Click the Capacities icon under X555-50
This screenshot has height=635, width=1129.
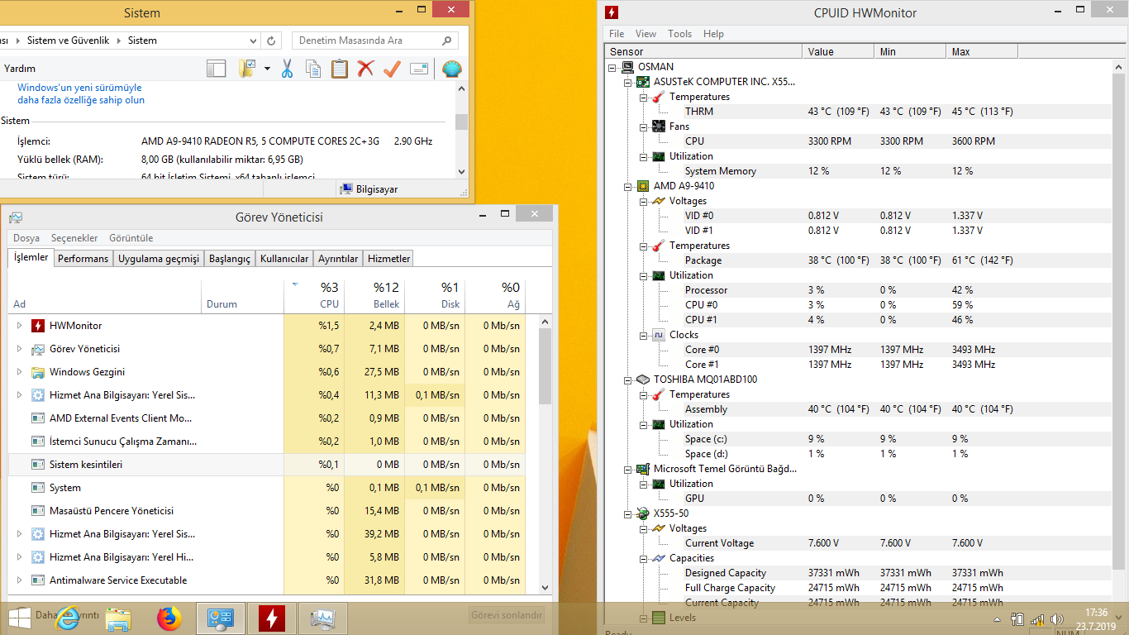[x=659, y=558]
